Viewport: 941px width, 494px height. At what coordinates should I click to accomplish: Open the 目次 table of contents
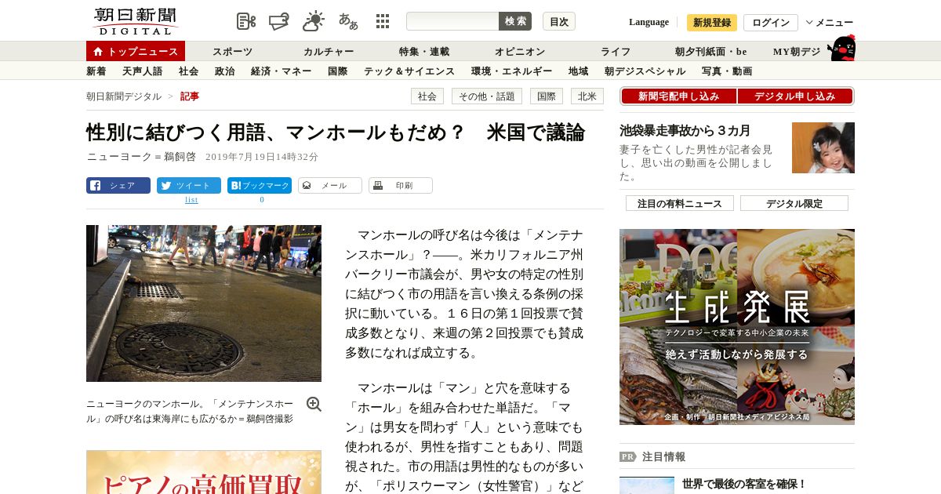point(559,21)
